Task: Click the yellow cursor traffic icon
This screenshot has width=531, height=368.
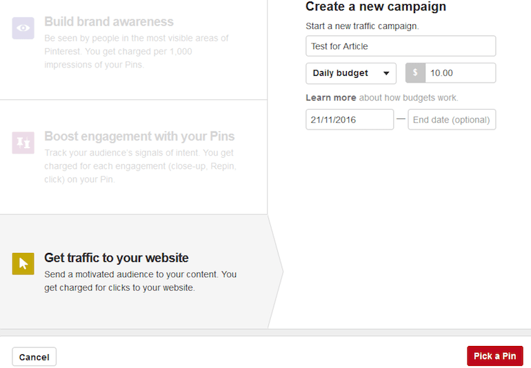Action: [x=23, y=264]
